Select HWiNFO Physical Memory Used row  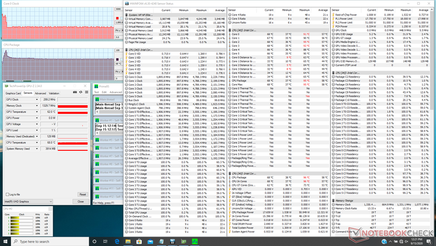tap(175, 30)
